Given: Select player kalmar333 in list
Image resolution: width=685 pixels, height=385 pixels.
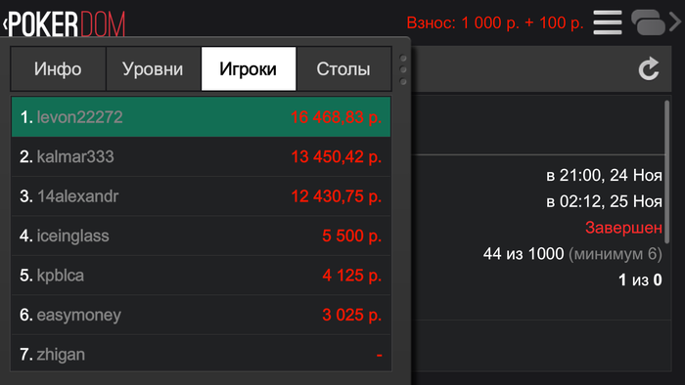Looking at the screenshot, I should [x=201, y=156].
